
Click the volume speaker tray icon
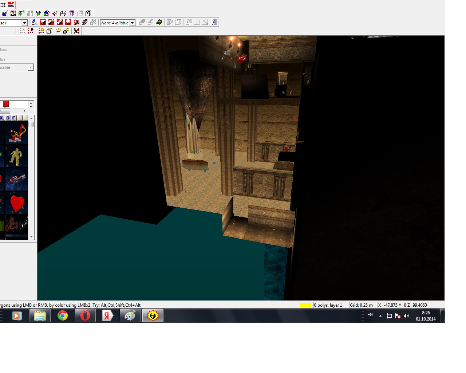pos(407,316)
